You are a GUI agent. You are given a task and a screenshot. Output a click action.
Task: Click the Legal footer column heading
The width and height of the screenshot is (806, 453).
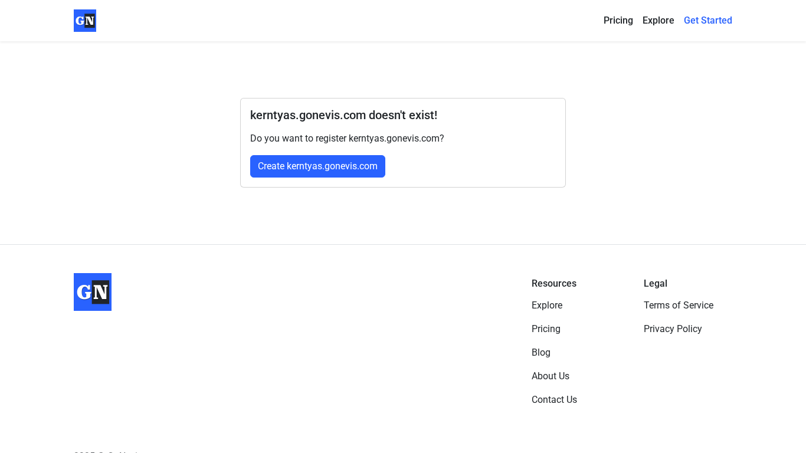655,284
